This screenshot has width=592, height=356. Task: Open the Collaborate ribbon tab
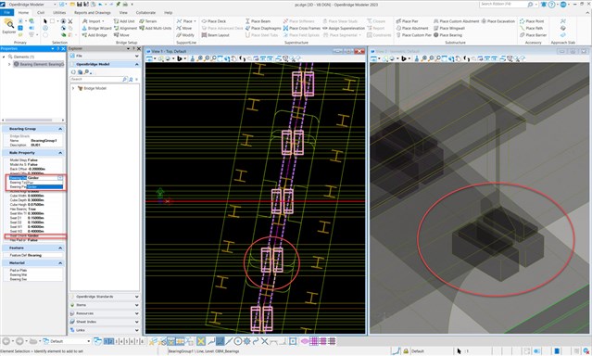(x=145, y=12)
